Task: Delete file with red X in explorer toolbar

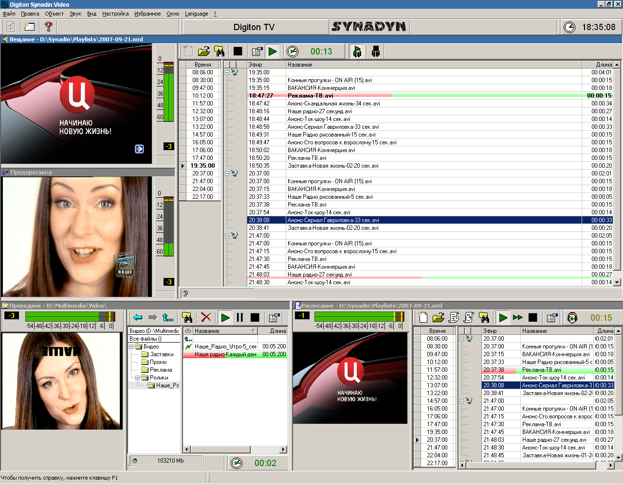Action: coord(206,317)
